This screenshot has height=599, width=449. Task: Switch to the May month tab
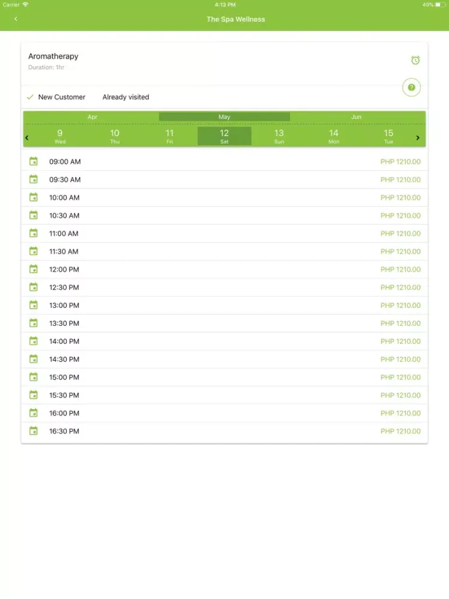tap(224, 117)
